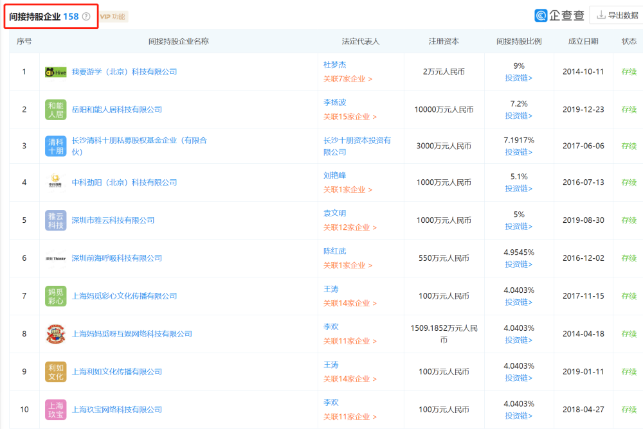
Task: Open 上海妈妈觅呀互娱网络科技有限公司 link
Action: click(132, 334)
